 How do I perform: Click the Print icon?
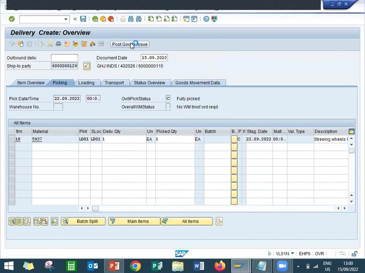click(x=123, y=19)
